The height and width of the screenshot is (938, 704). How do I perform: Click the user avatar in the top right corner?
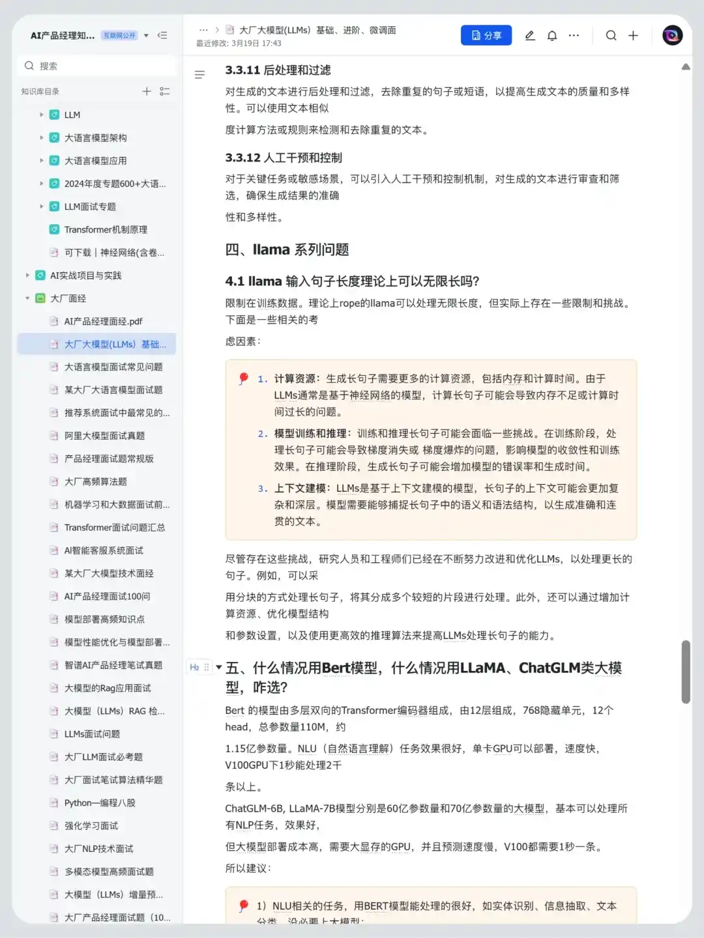pyautogui.click(x=671, y=35)
